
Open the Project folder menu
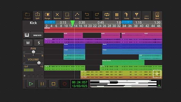pos(28,16)
